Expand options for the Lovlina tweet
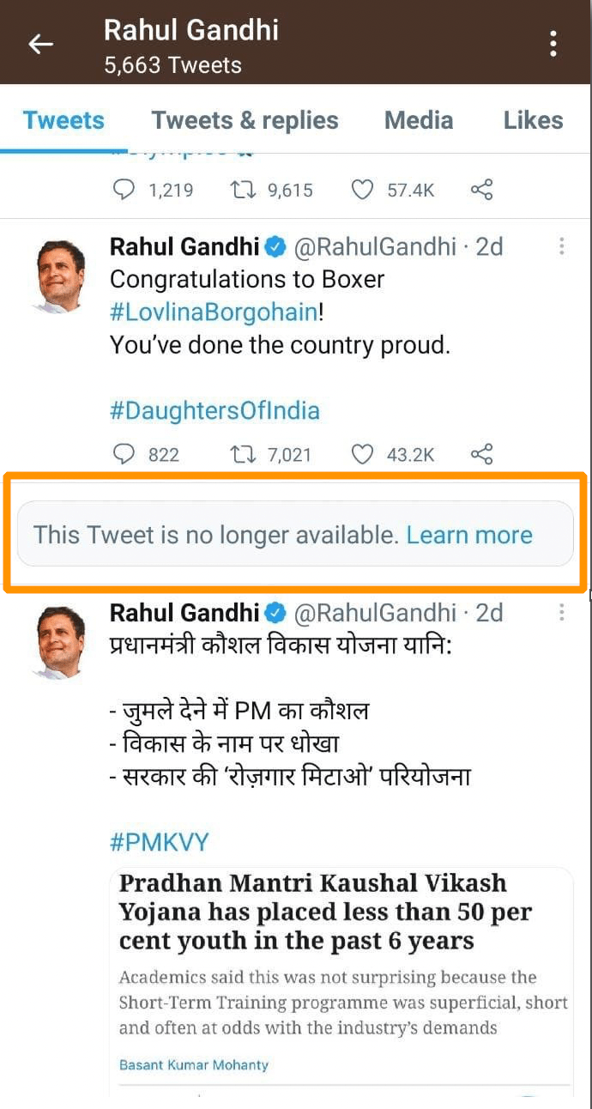Viewport: 592px width, 1109px height. (x=562, y=247)
